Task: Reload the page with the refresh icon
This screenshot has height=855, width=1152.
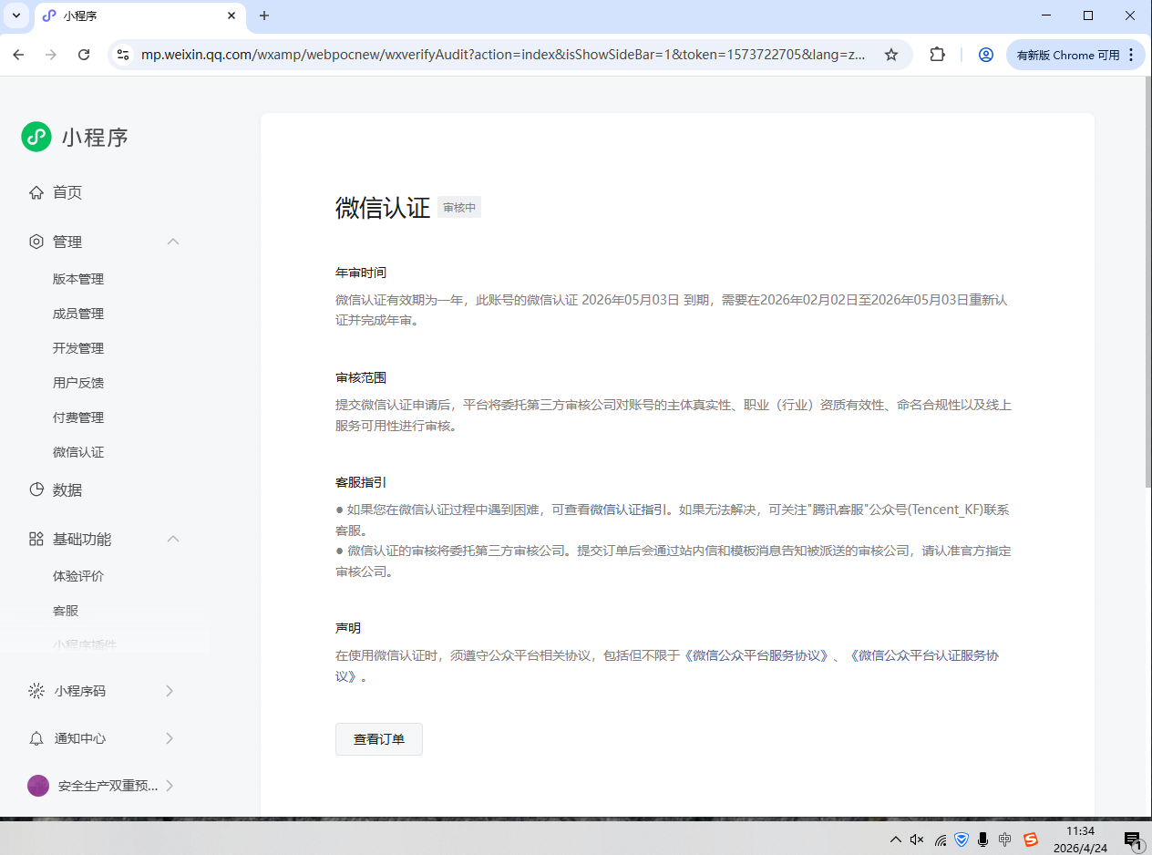Action: (x=84, y=55)
